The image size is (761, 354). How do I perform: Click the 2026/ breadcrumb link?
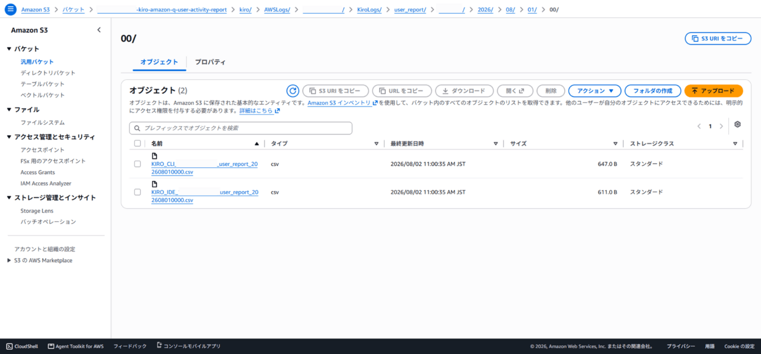point(486,10)
